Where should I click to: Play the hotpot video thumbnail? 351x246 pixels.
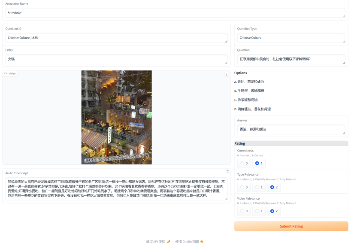click(116, 117)
